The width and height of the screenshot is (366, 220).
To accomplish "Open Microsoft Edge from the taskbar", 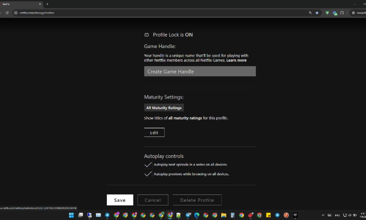I will pos(197,215).
